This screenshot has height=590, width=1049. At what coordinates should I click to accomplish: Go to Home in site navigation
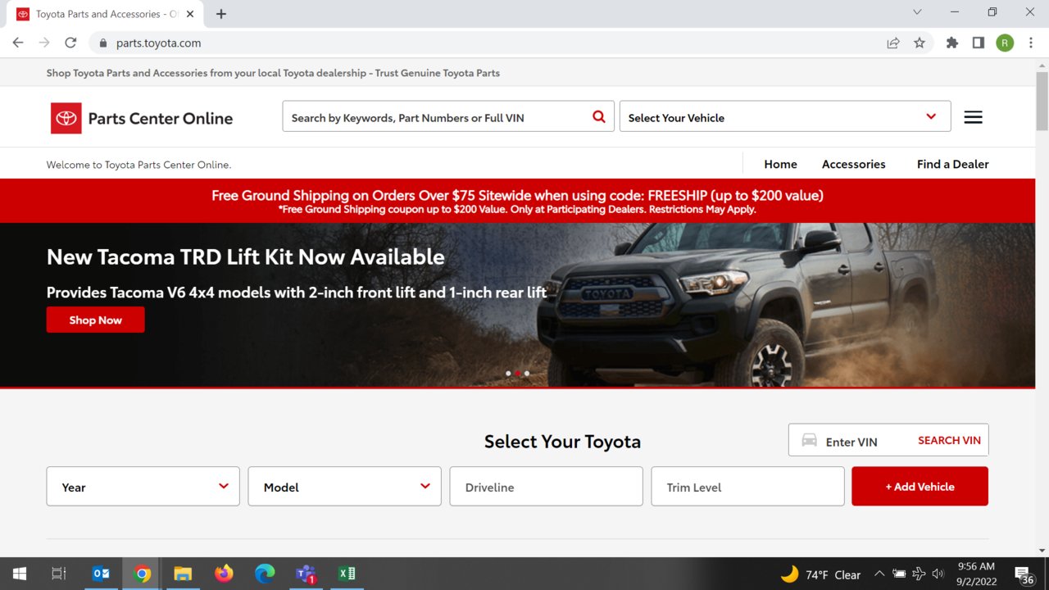780,164
